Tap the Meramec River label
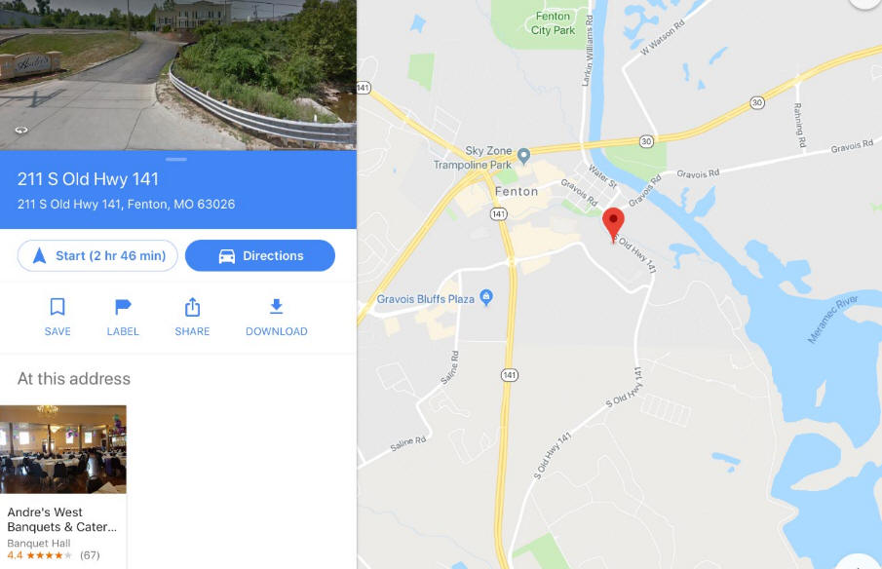Screen dimensions: 882x569 (x=832, y=319)
